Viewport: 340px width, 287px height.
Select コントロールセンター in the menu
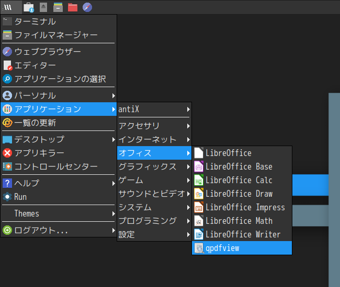coord(59,166)
